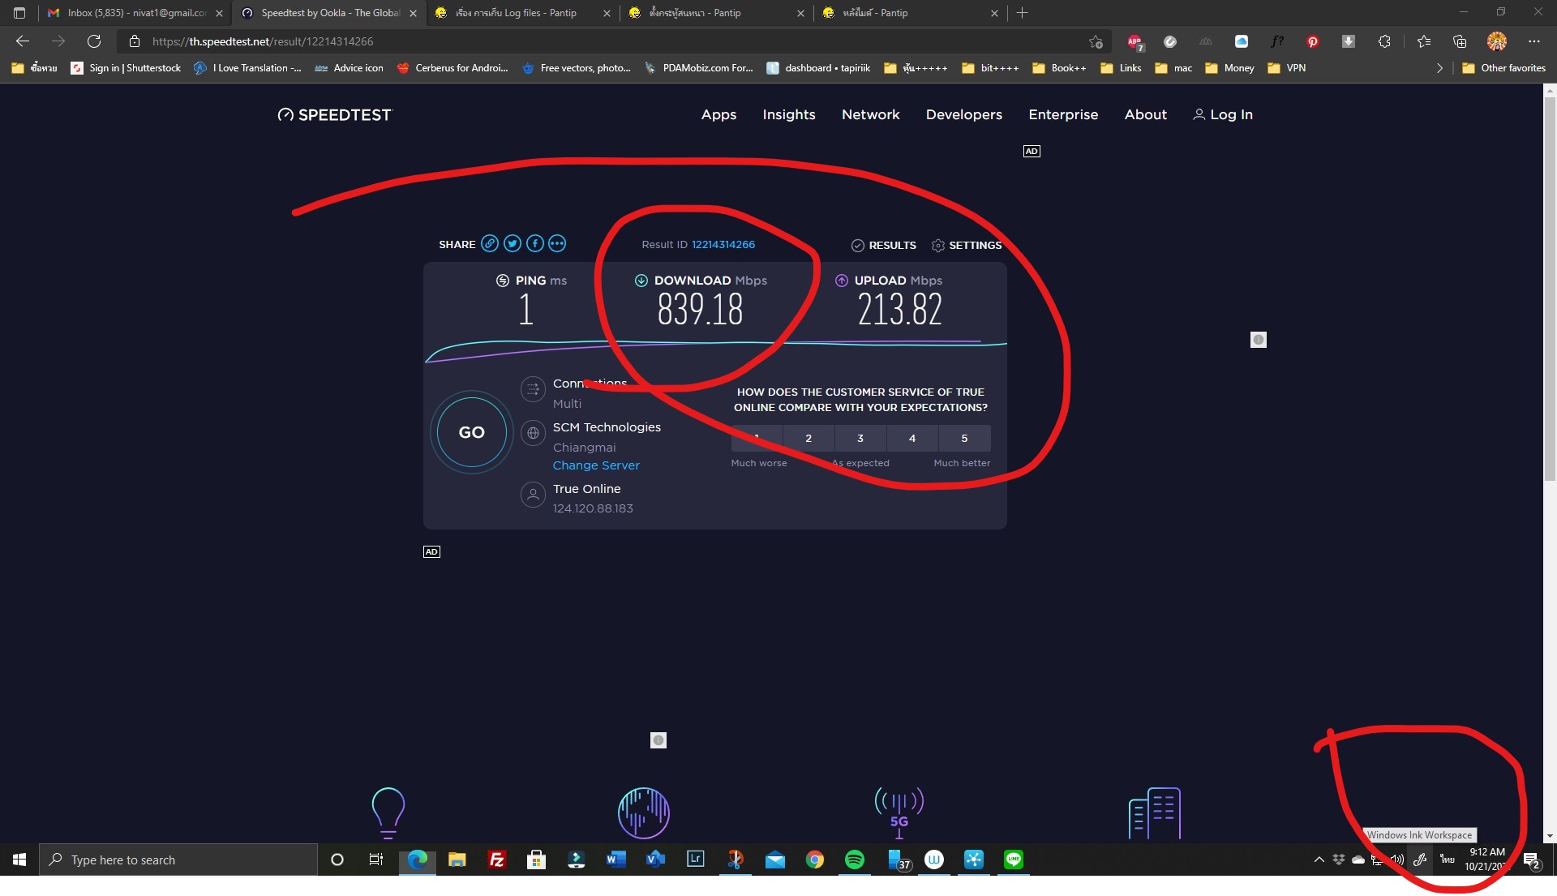Copy the share link icon
1557x896 pixels.
click(490, 243)
